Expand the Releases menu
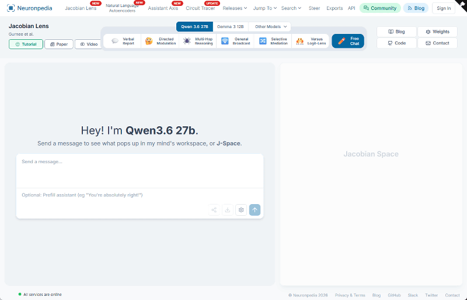The height and width of the screenshot is (300, 467). click(235, 8)
